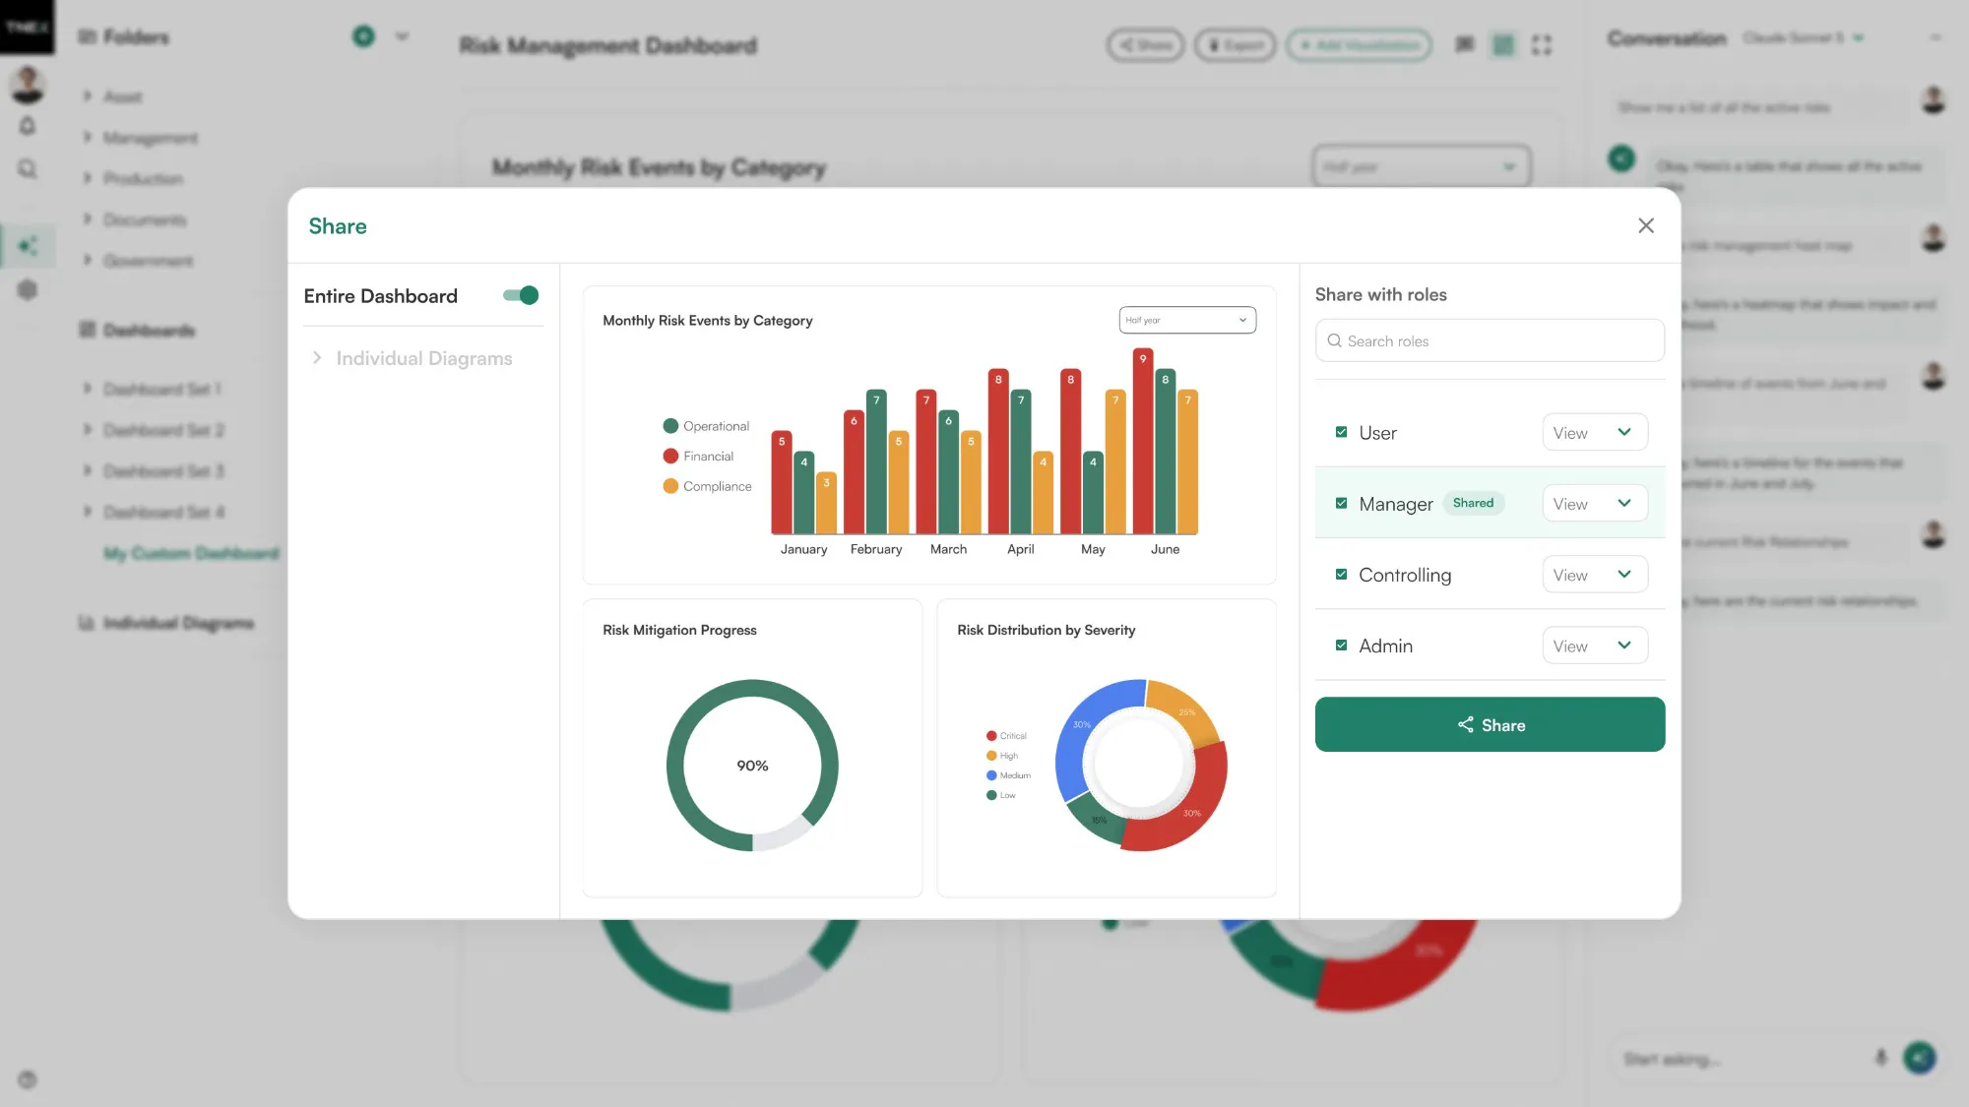The height and width of the screenshot is (1107, 1969).
Task: Click the Export button in dashboard header
Action: [1236, 45]
